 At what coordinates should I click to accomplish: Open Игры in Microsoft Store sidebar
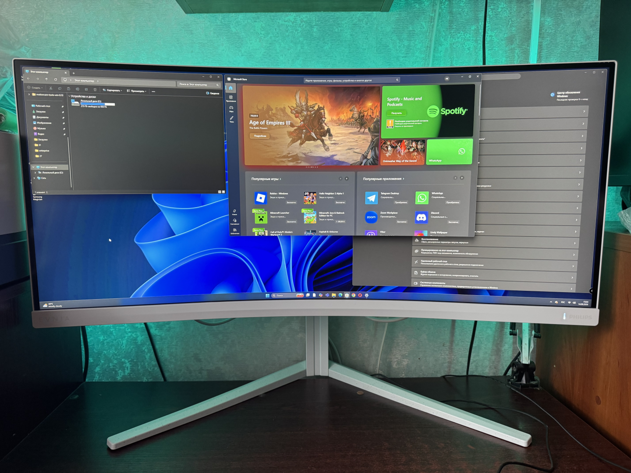point(231,109)
